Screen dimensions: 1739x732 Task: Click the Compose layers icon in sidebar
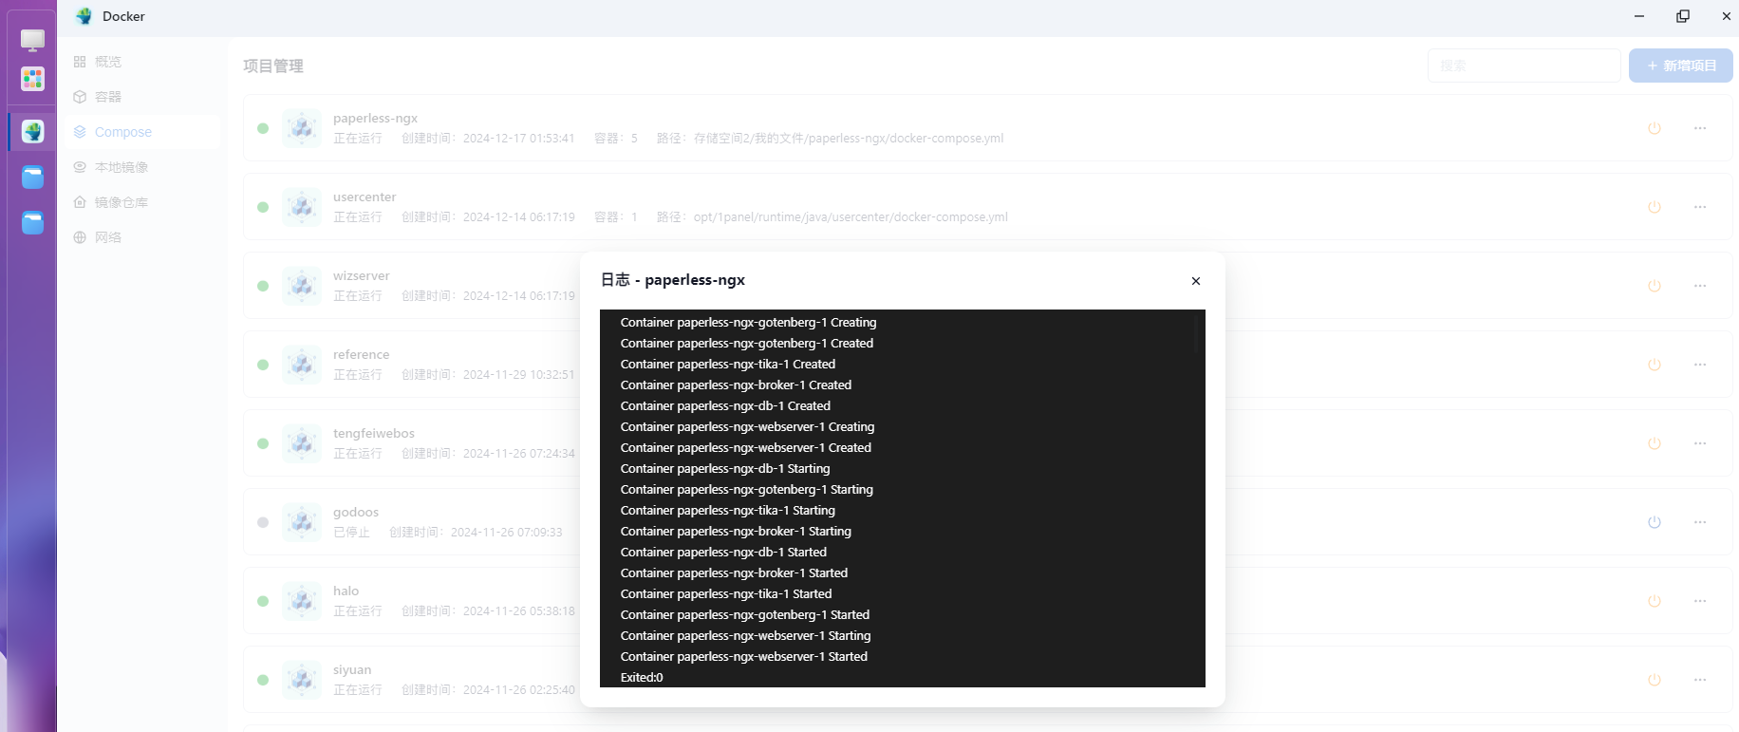pyautogui.click(x=80, y=132)
